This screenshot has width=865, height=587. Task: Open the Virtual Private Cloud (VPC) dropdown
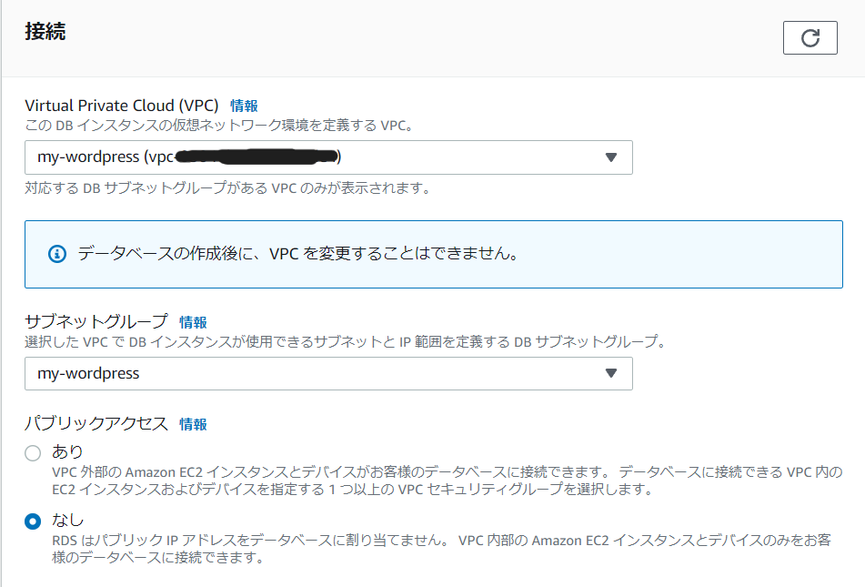click(x=328, y=157)
